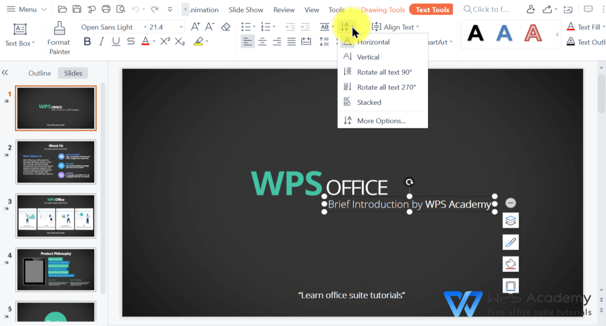Collapse the slides panel with double chevron
Screen dimensions: 606x326
[x=5, y=73]
